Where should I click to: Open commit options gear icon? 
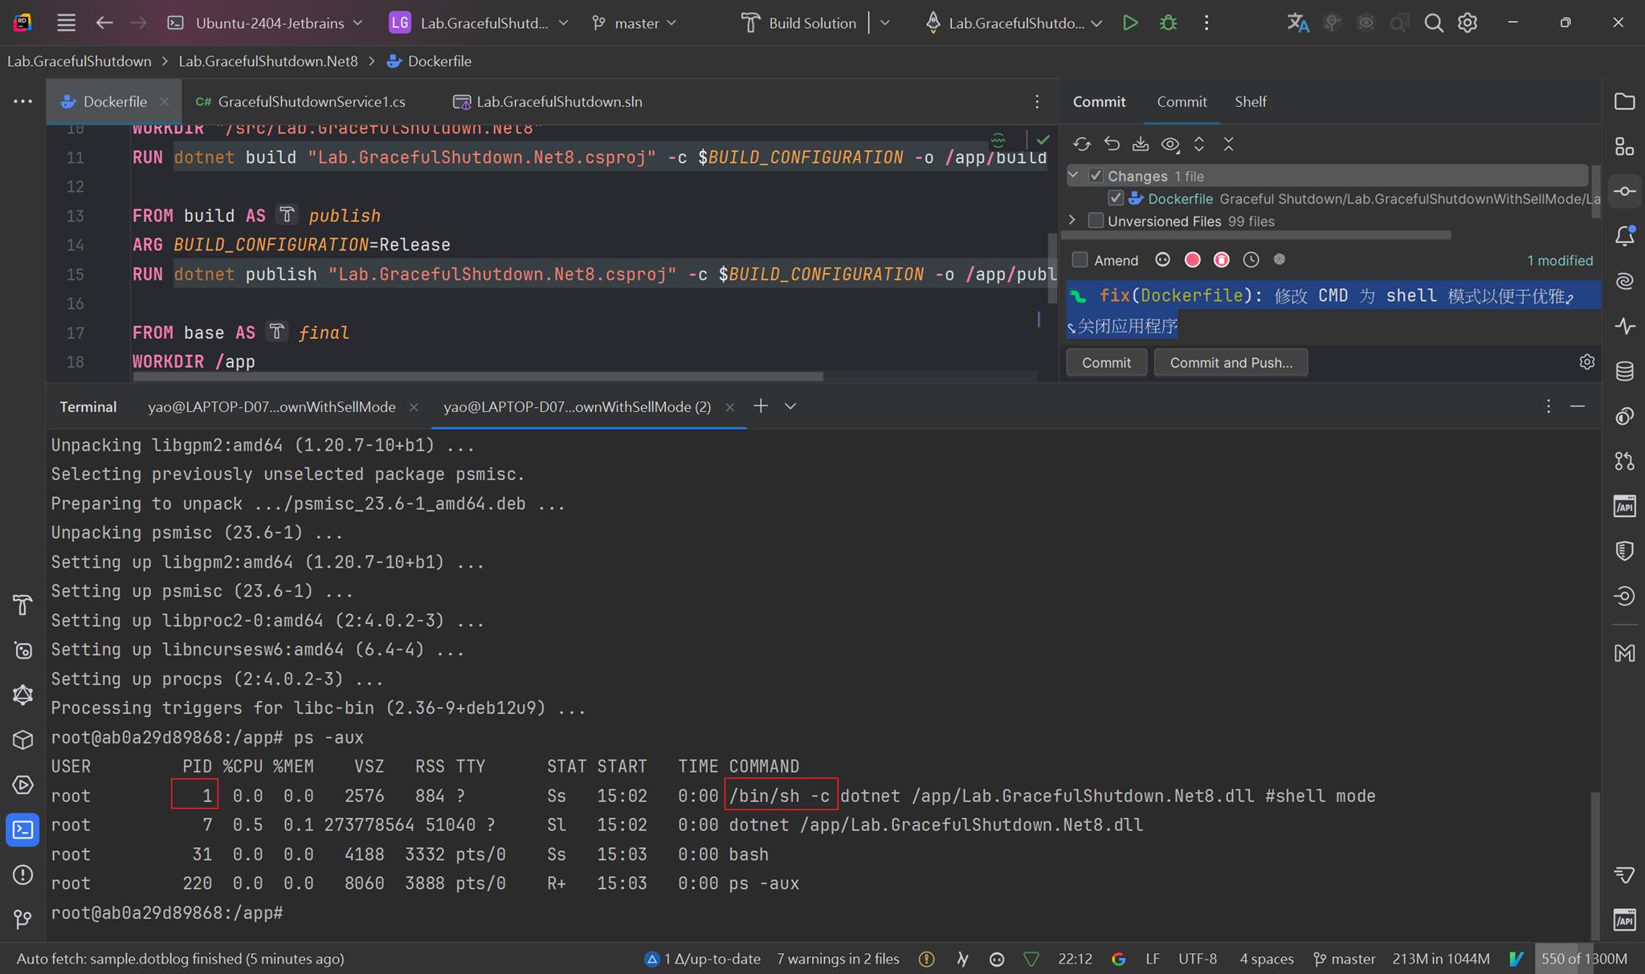pos(1586,362)
